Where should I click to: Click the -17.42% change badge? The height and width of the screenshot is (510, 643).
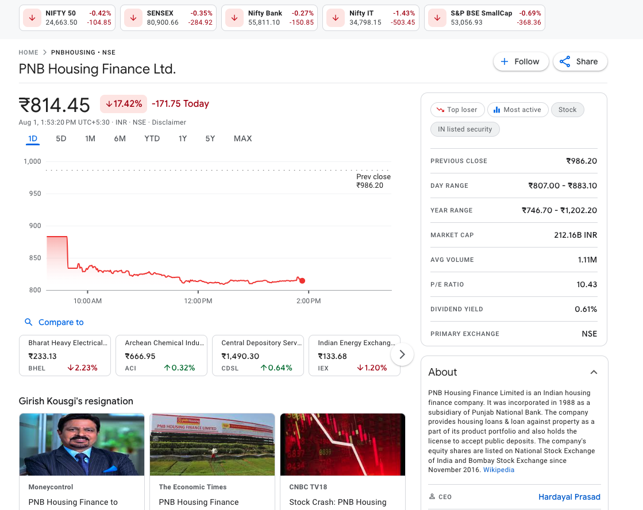[124, 104]
